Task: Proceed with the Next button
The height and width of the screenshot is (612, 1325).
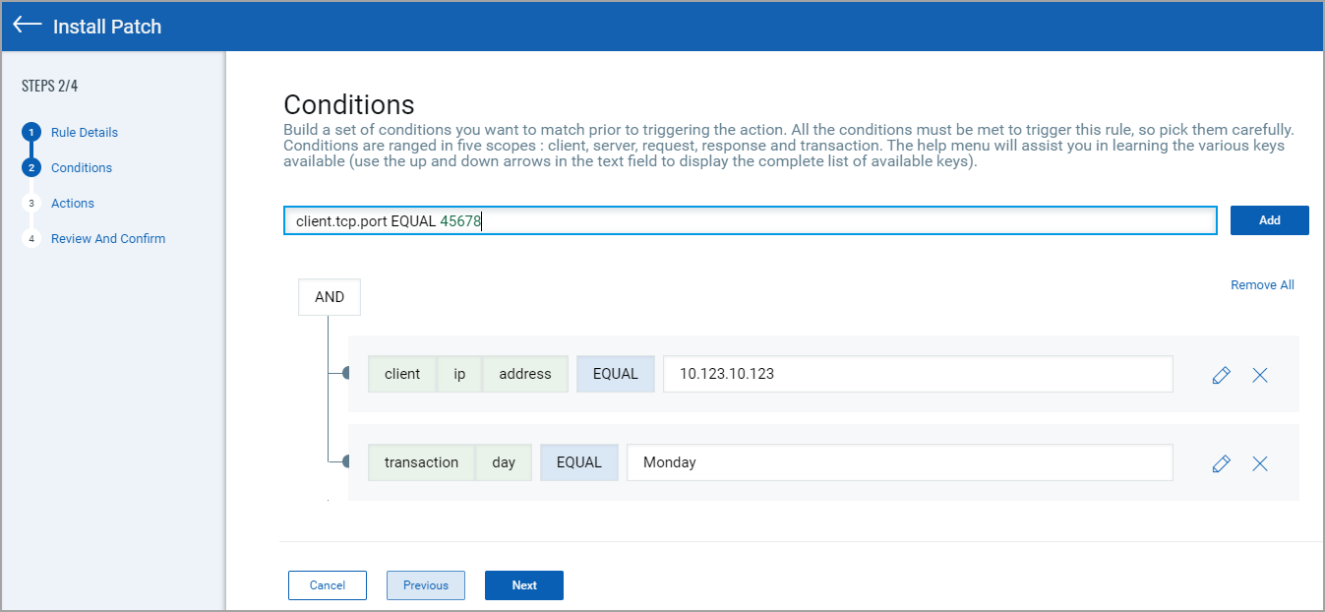Action: (x=524, y=585)
